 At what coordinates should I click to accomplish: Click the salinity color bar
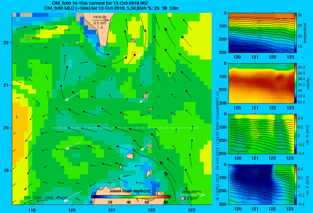[x=295, y=83]
